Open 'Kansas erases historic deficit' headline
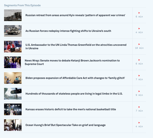This screenshot has width=153, height=138. [71, 109]
